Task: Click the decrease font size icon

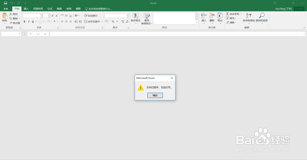Action: pyautogui.click(x=56, y=16)
